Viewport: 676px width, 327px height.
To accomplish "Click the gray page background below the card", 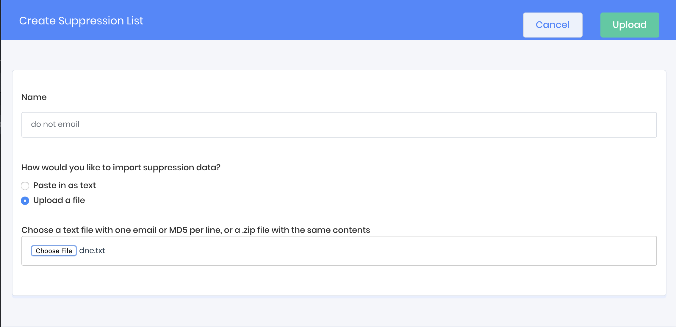I will pyautogui.click(x=327, y=312).
